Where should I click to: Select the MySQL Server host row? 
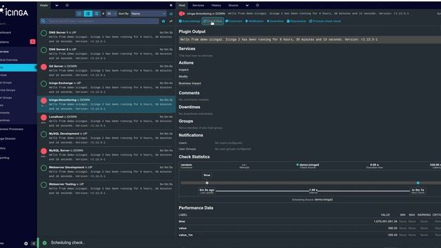(107, 155)
